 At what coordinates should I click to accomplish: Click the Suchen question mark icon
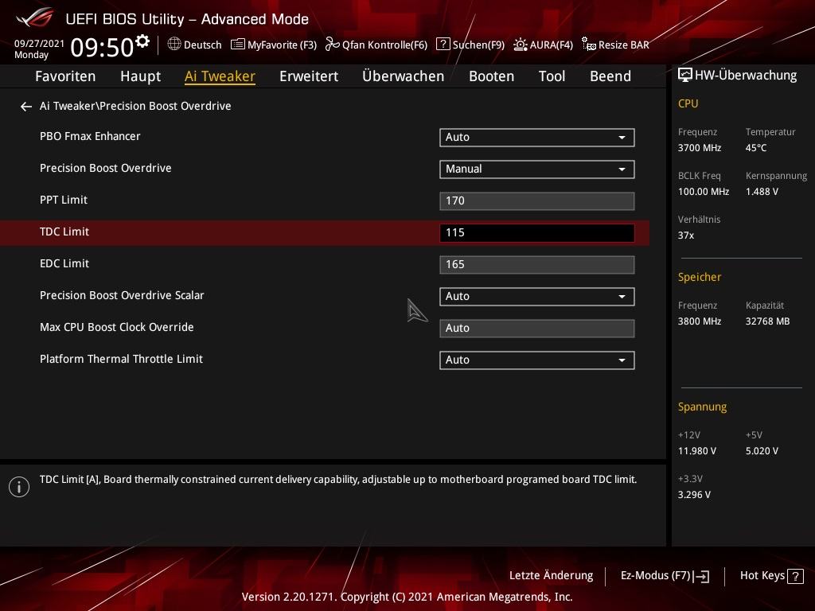coord(443,45)
